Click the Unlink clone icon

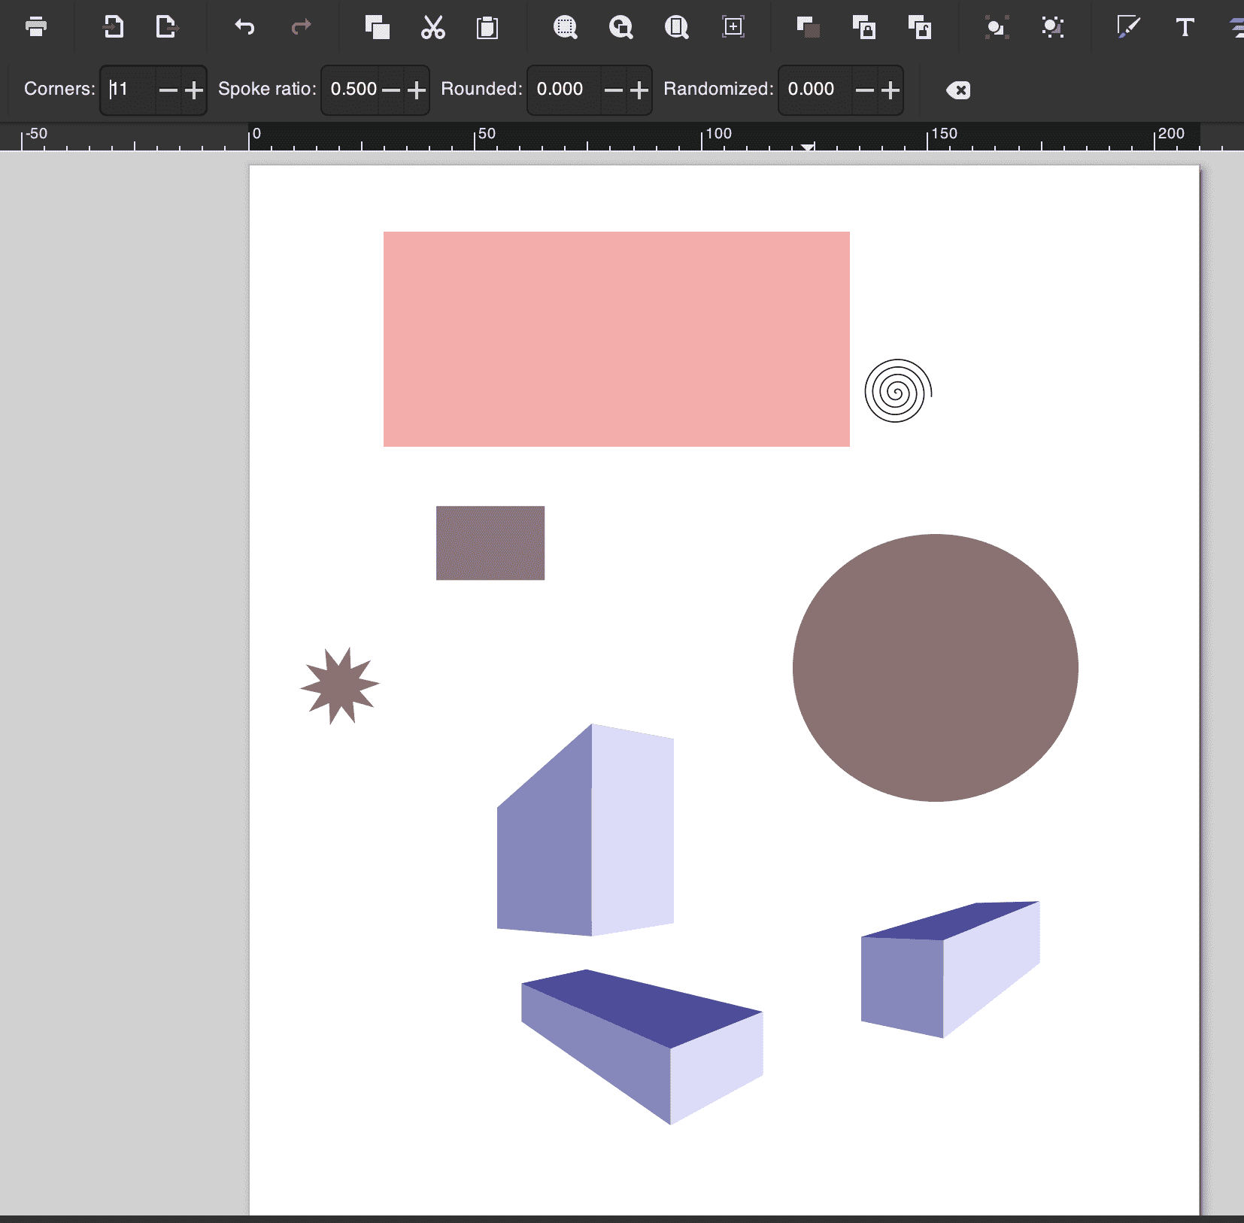click(919, 27)
